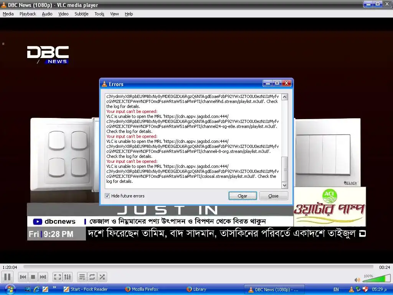The image size is (393, 295).
Task: Open the Playback menu
Action: pos(28,14)
